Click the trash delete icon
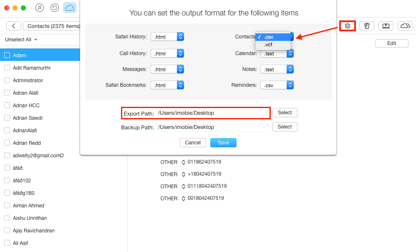Screen dimensions: 416x252 point(367,26)
